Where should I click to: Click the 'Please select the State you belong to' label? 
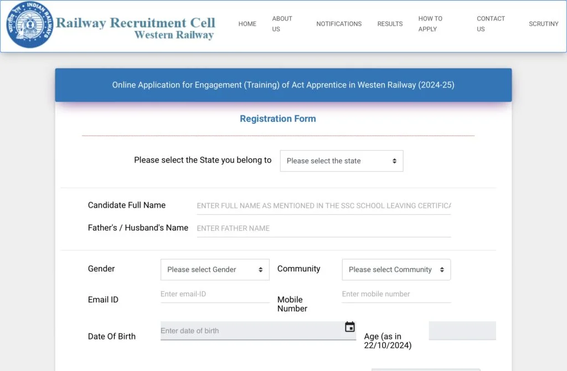click(x=203, y=160)
